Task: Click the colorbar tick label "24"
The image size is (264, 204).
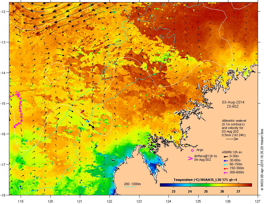Action: pos(190,191)
